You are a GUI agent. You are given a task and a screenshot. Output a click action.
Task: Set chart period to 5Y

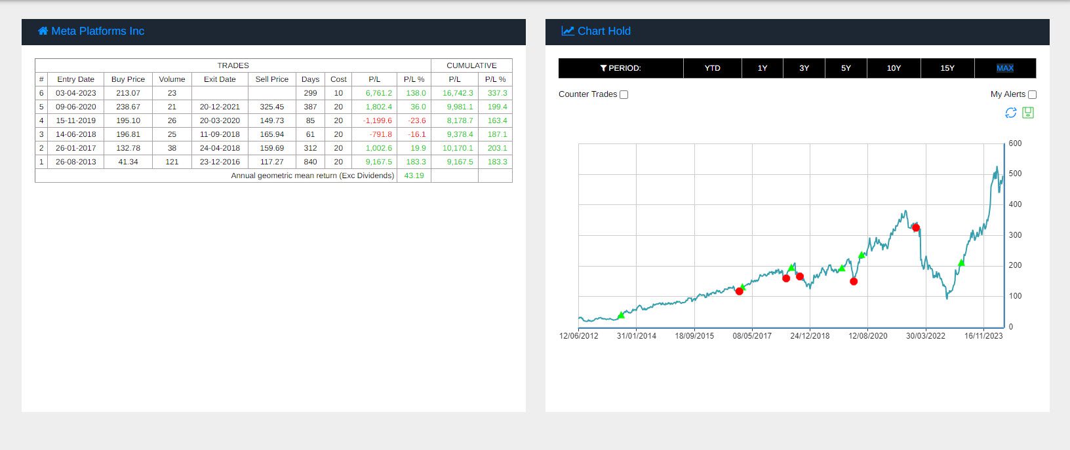846,68
